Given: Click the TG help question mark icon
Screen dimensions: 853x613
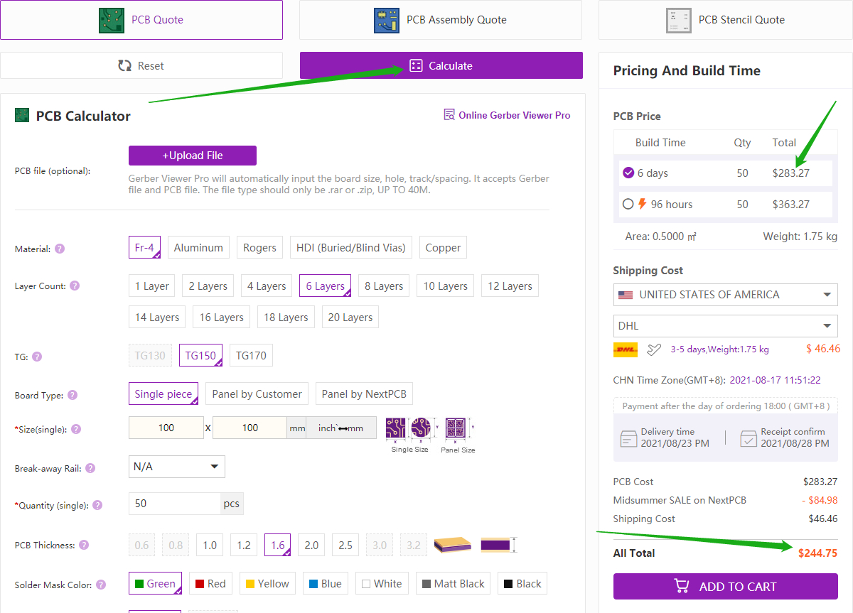Looking at the screenshot, I should tap(37, 357).
